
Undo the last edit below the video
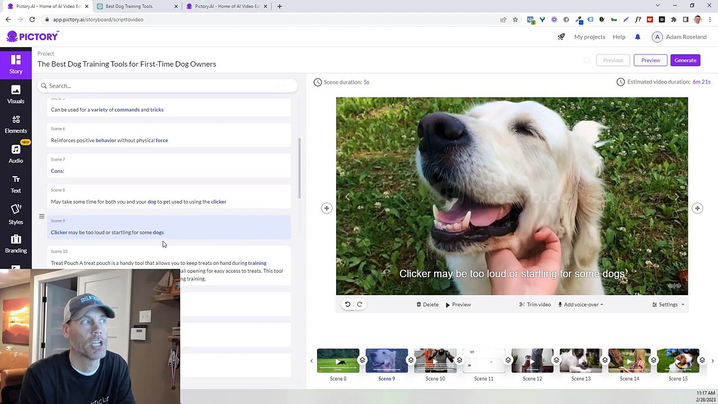(347, 304)
